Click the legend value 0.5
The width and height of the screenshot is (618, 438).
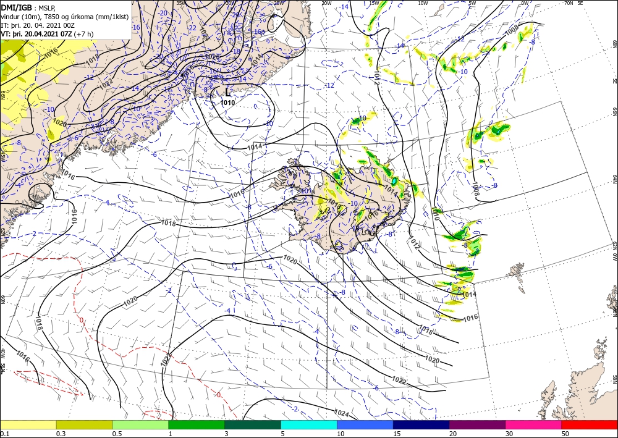coord(117,434)
